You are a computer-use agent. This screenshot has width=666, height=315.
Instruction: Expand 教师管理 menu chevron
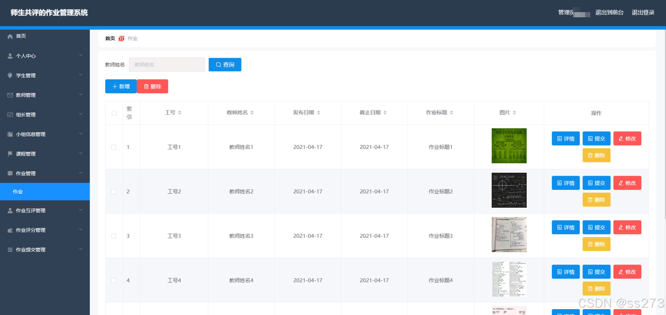click(81, 94)
